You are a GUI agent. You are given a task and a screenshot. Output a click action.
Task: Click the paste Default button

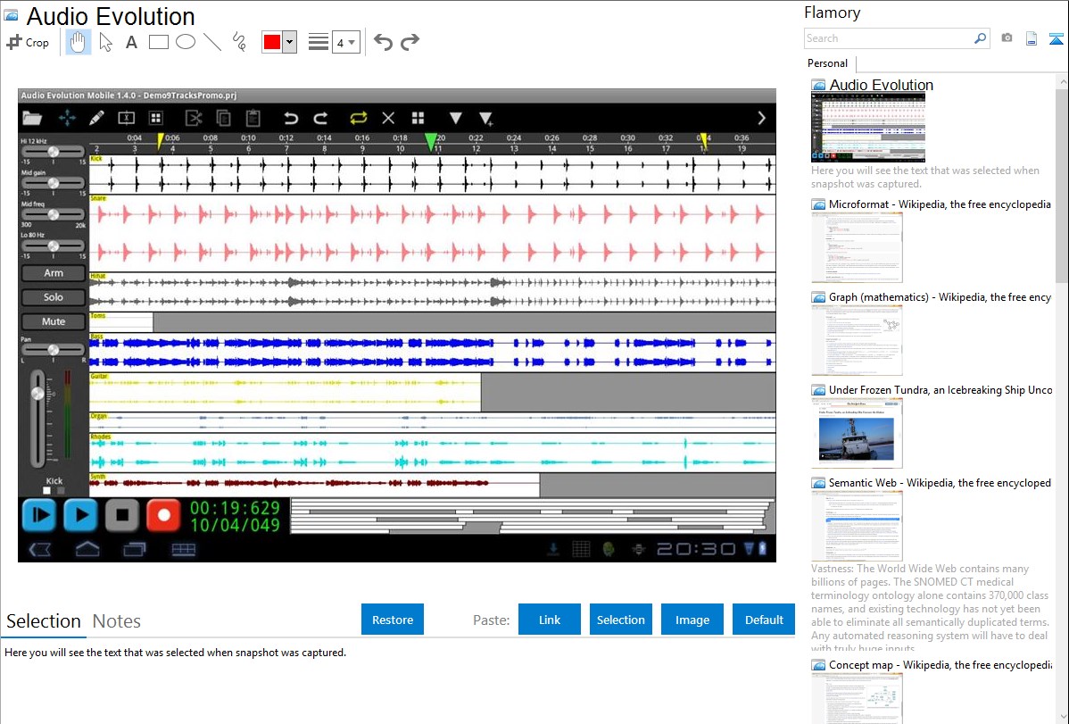point(764,620)
